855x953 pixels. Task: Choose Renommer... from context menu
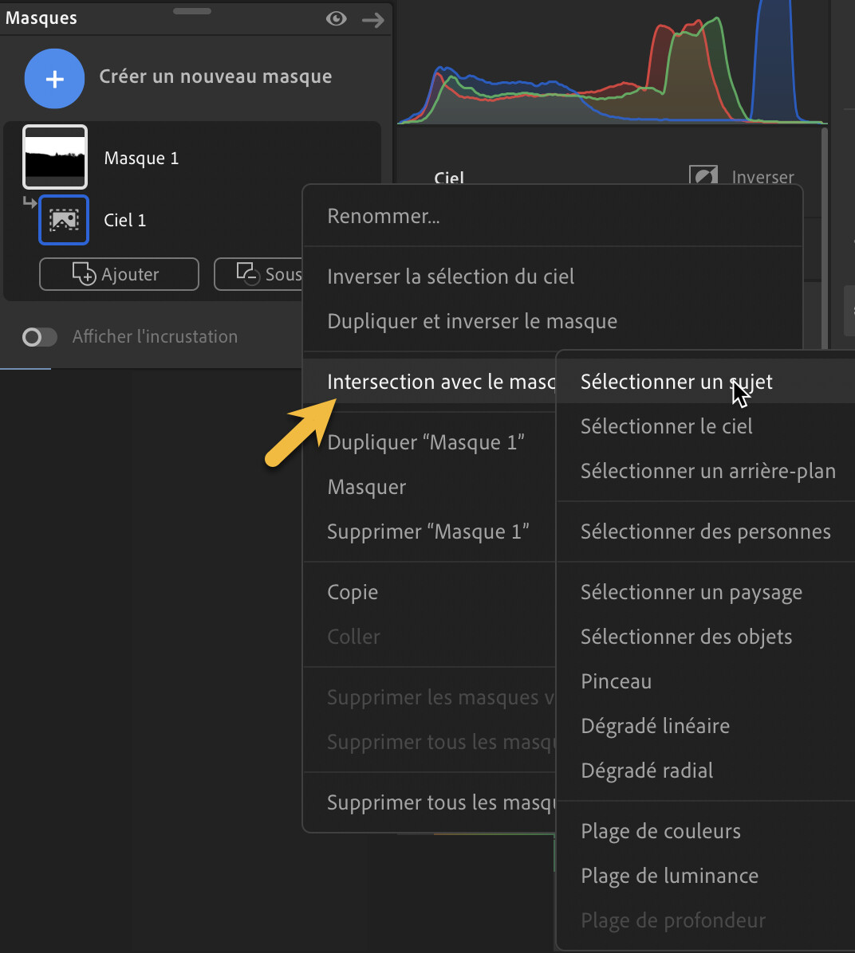(x=384, y=216)
